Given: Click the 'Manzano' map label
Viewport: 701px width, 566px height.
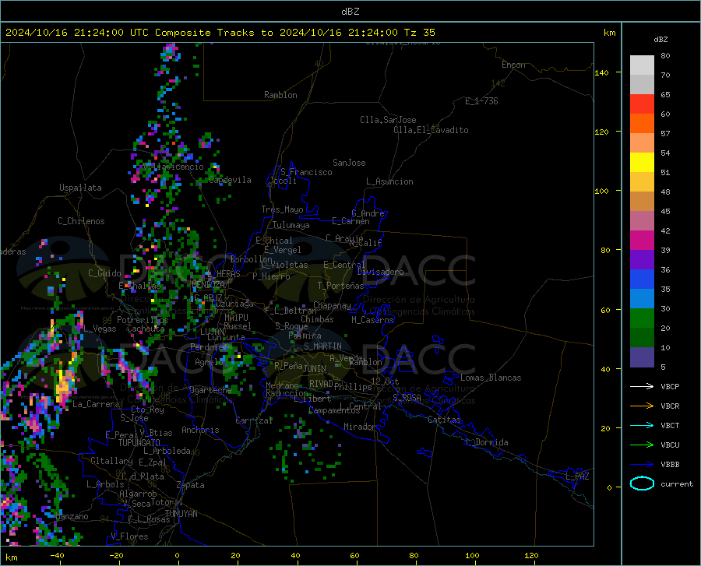Looking at the screenshot, I should pos(72,516).
